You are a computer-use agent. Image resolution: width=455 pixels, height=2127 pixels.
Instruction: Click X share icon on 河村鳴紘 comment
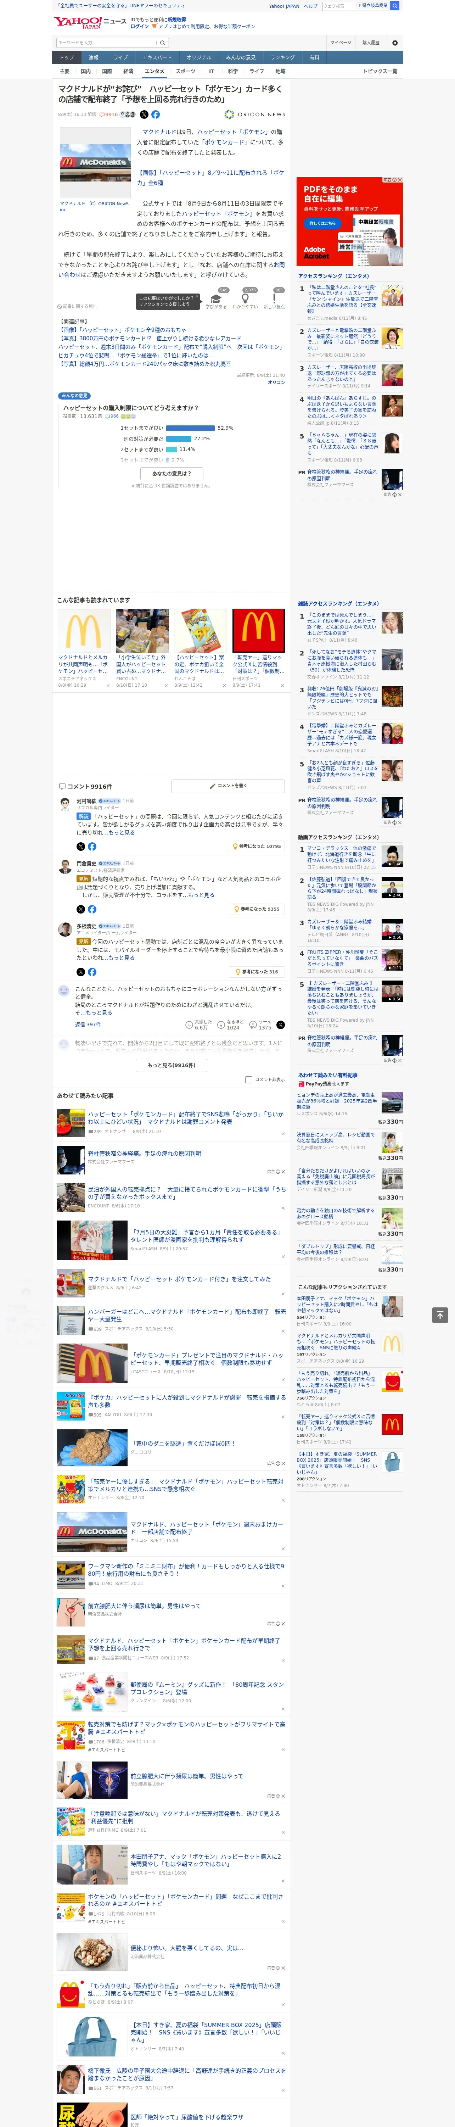click(x=80, y=846)
